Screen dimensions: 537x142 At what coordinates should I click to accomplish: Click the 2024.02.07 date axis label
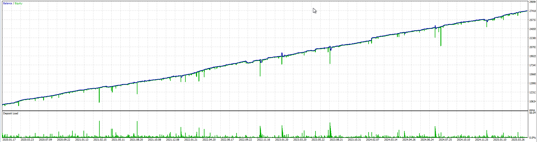(x=373, y=139)
